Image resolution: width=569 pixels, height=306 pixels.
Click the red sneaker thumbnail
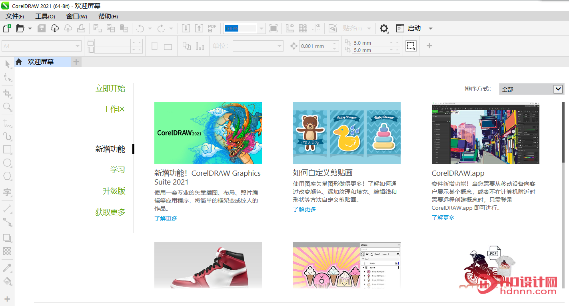208,265
